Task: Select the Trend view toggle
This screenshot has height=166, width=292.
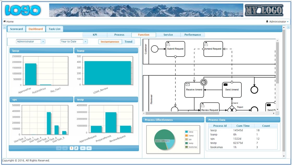Action: coord(128,42)
